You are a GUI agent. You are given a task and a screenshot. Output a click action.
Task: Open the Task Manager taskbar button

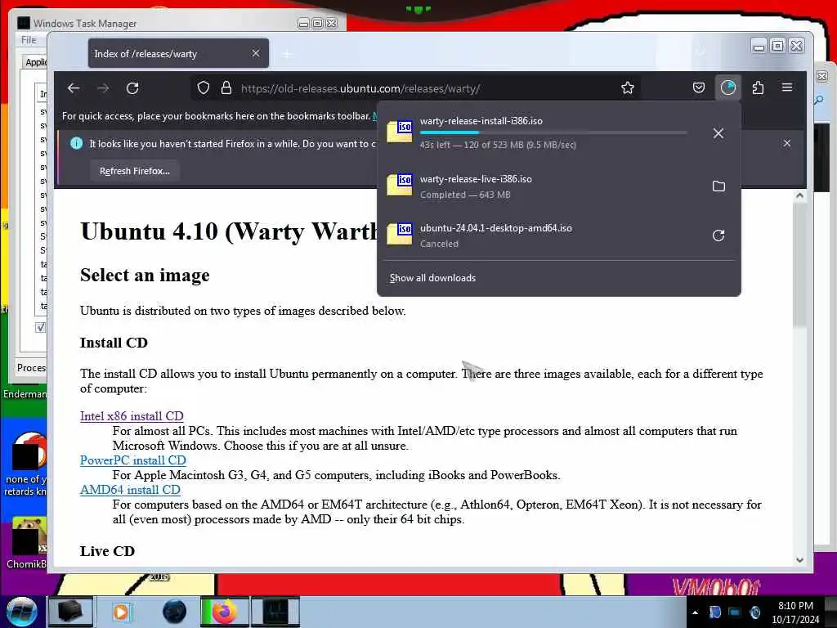click(275, 612)
